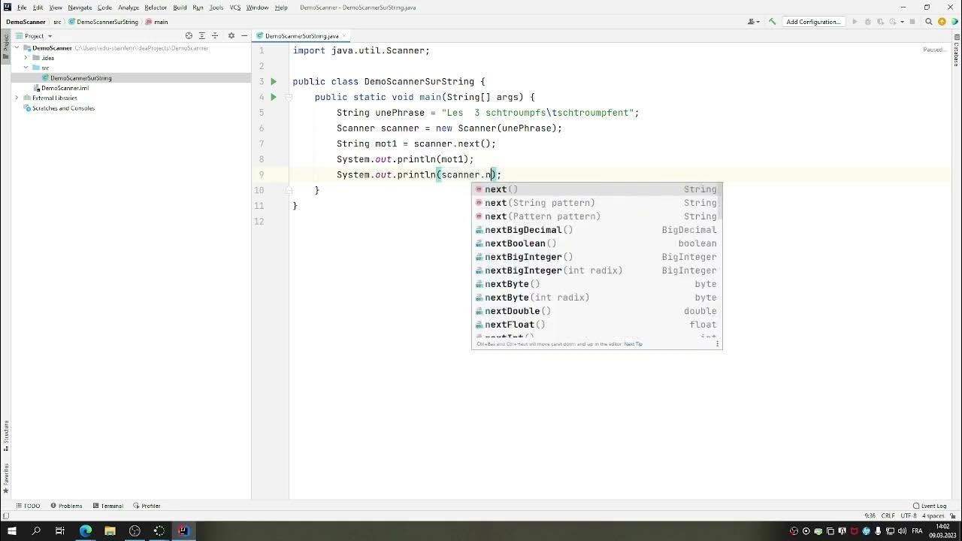962x541 pixels.
Task: Open the TODO tool window
Action: 27,506
